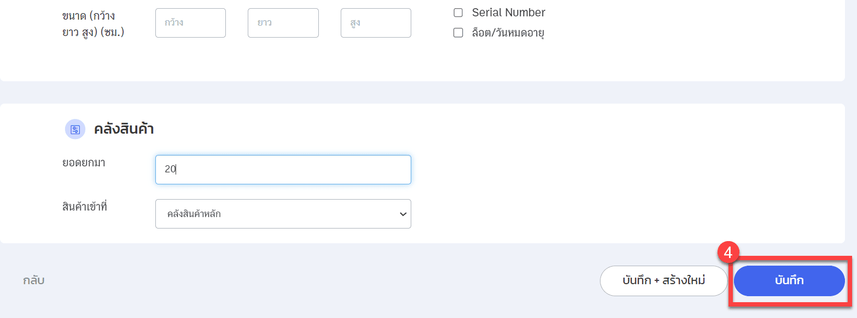Expand the chevron arrow on สินค้าเข้าที่ select
Viewport: 857px width, 318px height.
coord(403,214)
